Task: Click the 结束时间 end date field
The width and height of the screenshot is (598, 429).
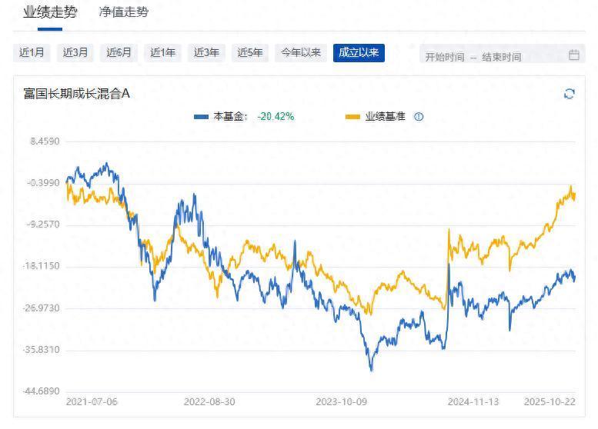Action: 502,56
